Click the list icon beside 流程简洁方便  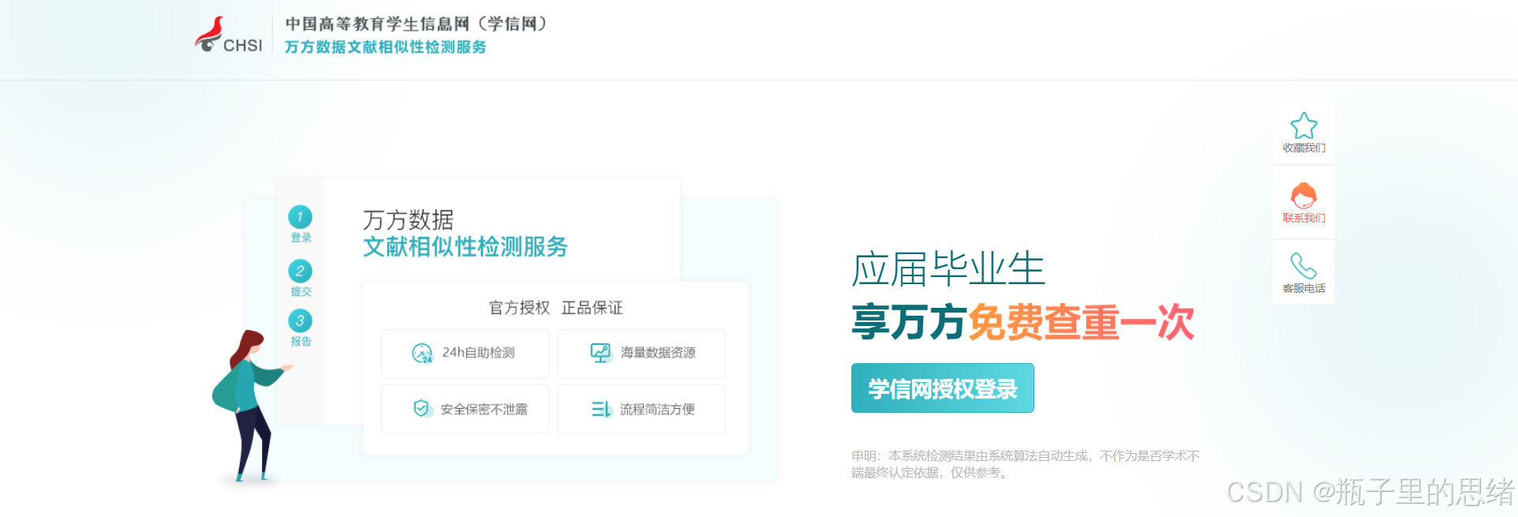(x=601, y=409)
